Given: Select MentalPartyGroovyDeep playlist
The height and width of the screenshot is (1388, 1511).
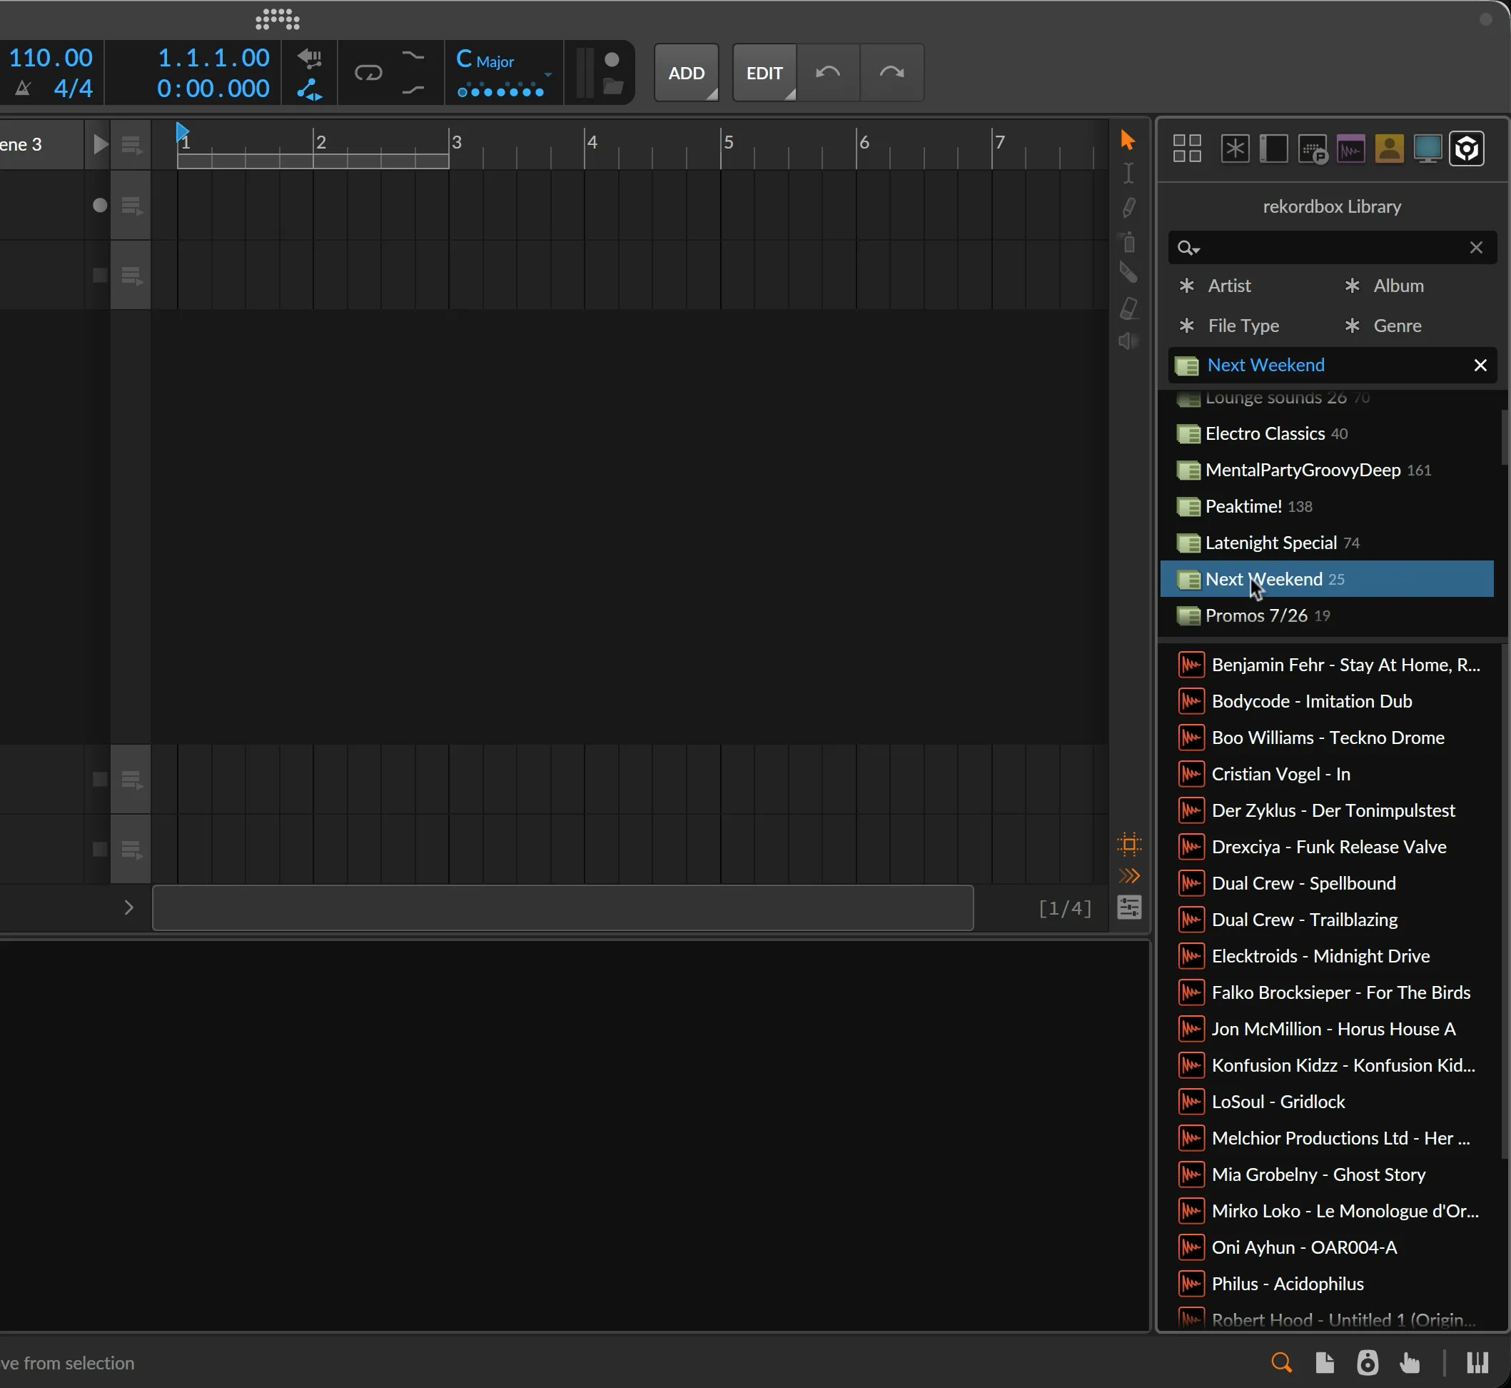Looking at the screenshot, I should tap(1326, 471).
